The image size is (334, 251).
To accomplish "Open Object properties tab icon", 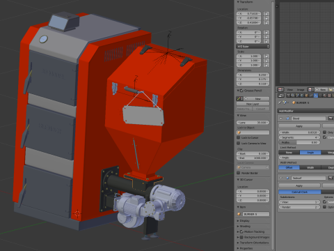I will point(307,96).
